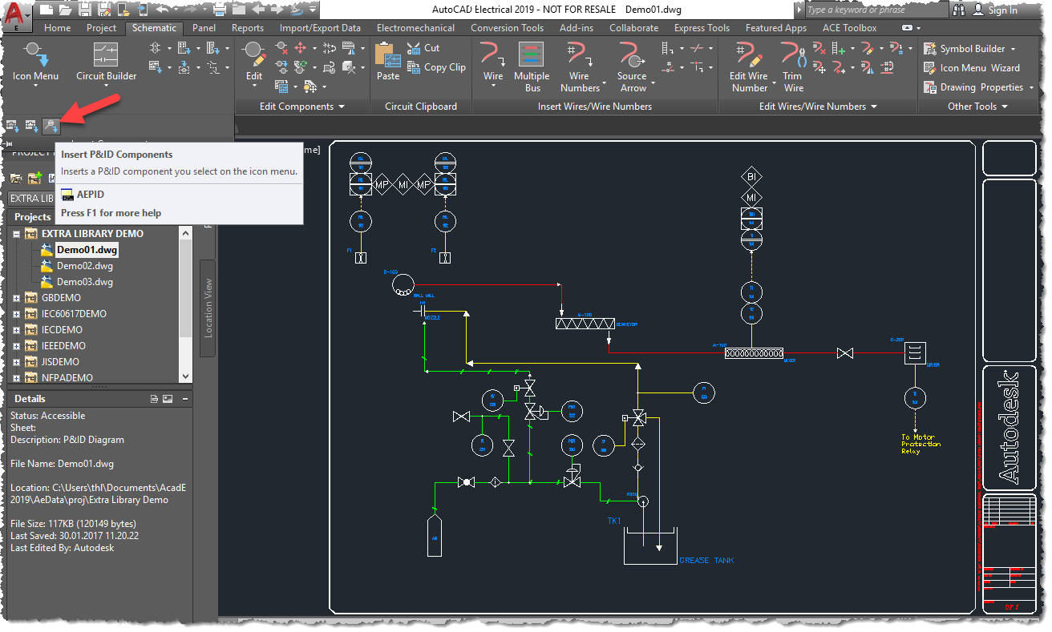Collapse the EXTRA LIBRARY DEMO project
This screenshot has height=632, width=1052.
point(16,234)
